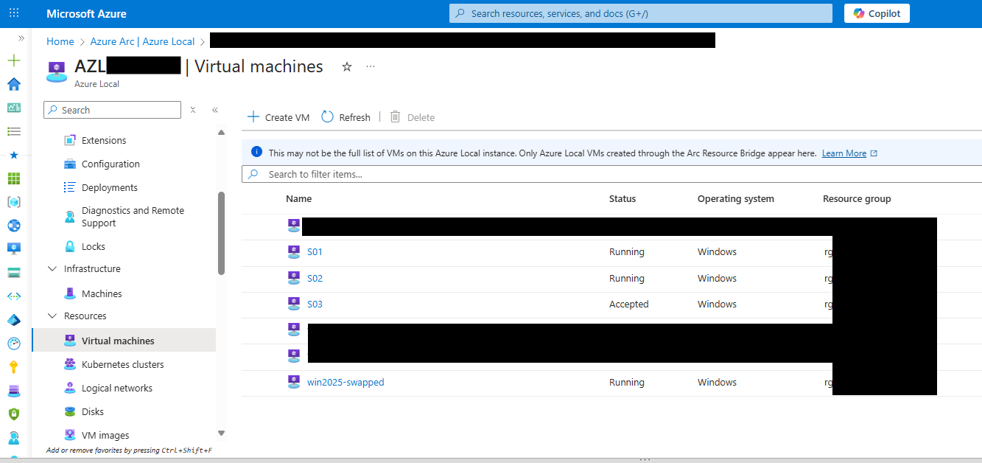Open Logical networks in the sidebar
The height and width of the screenshot is (463, 982).
117,388
